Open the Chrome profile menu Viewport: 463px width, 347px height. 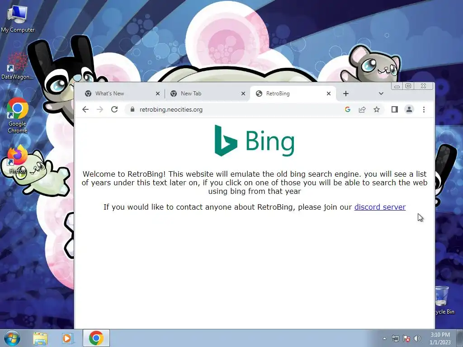point(409,109)
